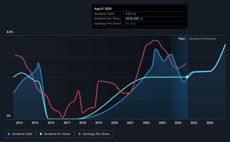Click the 2014 x-axis label

(19, 123)
